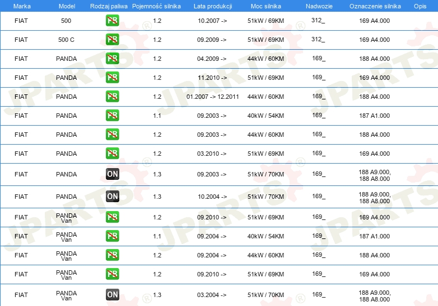
Task: Click the production date '03.2010 ->'
Action: 212,154
